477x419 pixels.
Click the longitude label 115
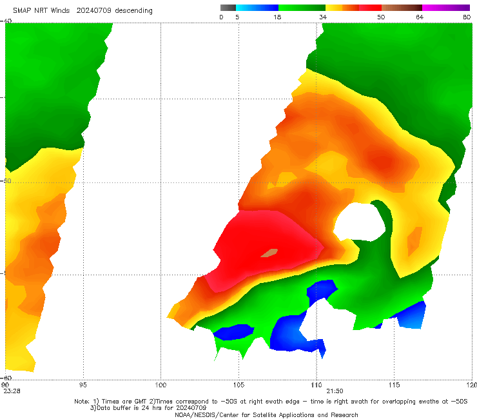394,385
